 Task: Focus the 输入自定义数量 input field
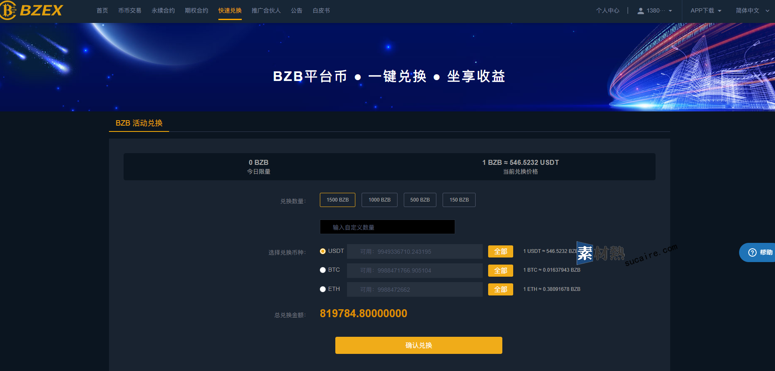tap(387, 227)
